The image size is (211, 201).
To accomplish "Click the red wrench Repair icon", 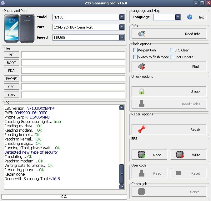I will (142, 129).
